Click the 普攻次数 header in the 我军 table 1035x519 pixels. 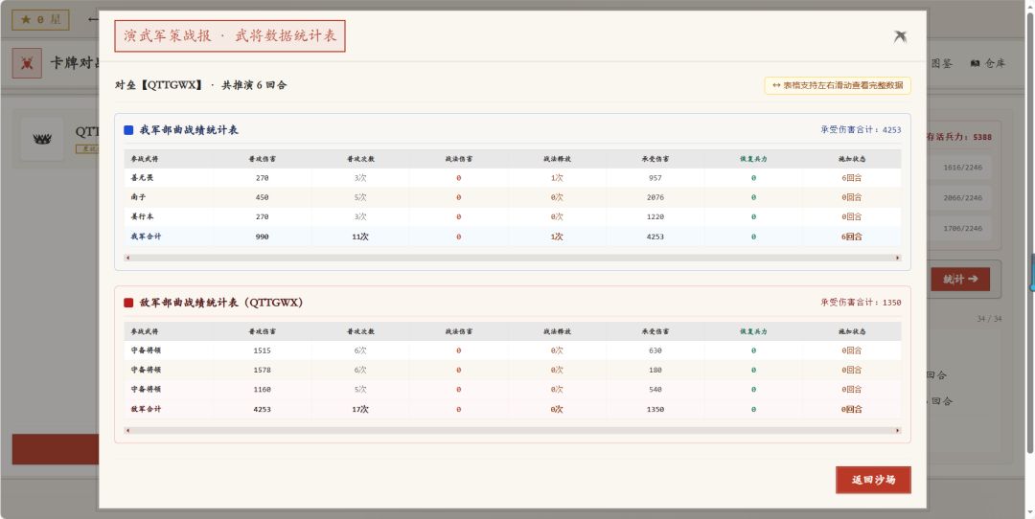click(x=360, y=159)
